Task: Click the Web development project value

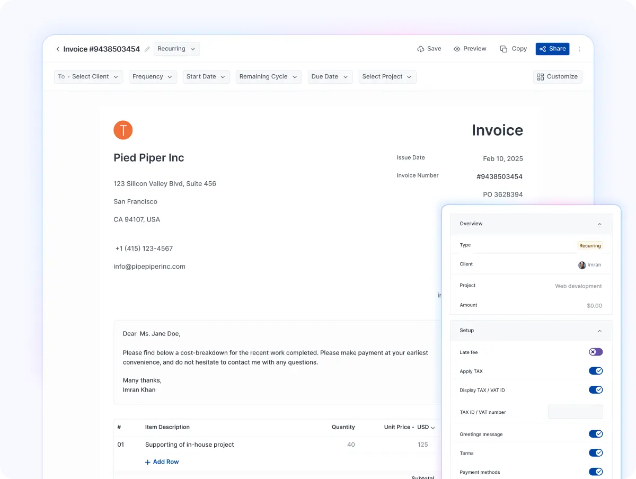Action: 578,286
